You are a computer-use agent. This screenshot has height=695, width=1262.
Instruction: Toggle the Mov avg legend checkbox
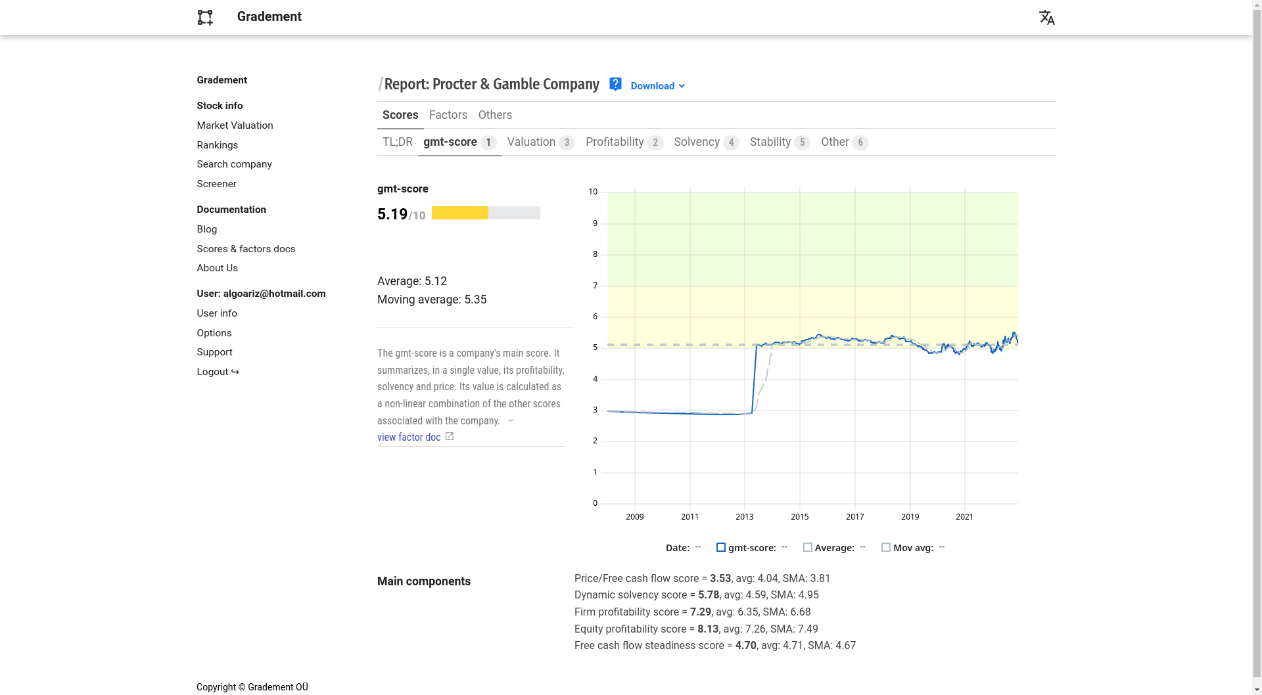tap(886, 547)
